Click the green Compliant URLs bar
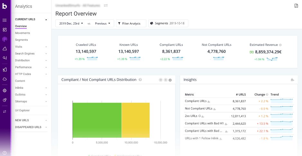 (97, 120)
